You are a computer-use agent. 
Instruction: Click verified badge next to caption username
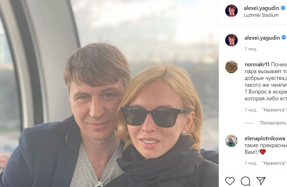[x=283, y=38]
